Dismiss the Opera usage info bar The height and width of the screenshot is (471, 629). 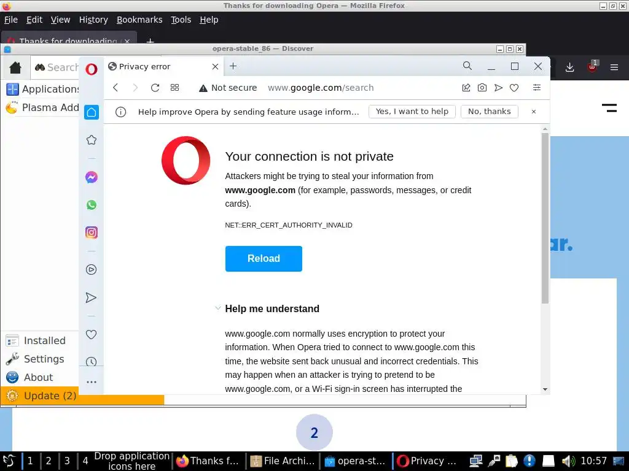[534, 112]
